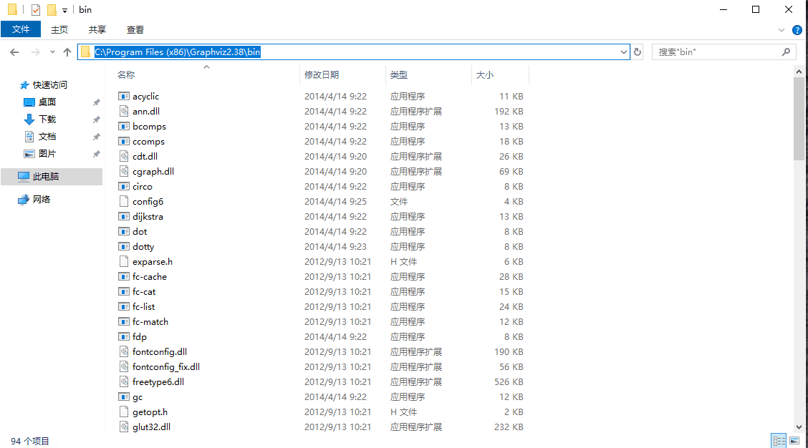Switch to the large icons view layout

pos(794,441)
